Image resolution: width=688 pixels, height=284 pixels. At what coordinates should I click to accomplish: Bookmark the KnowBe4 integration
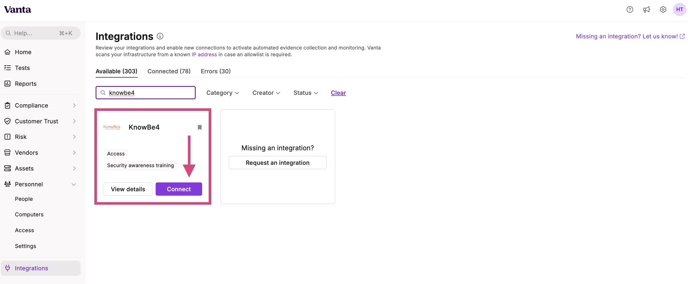pos(200,127)
